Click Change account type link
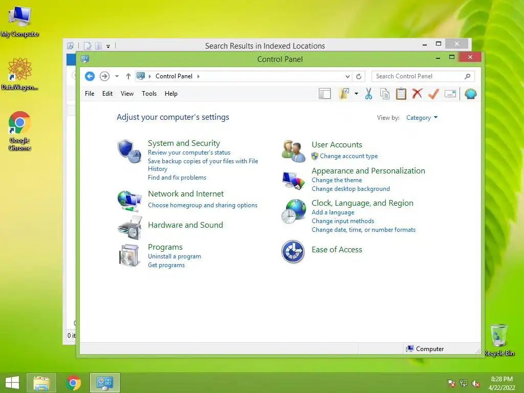Image resolution: width=524 pixels, height=393 pixels. click(348, 156)
